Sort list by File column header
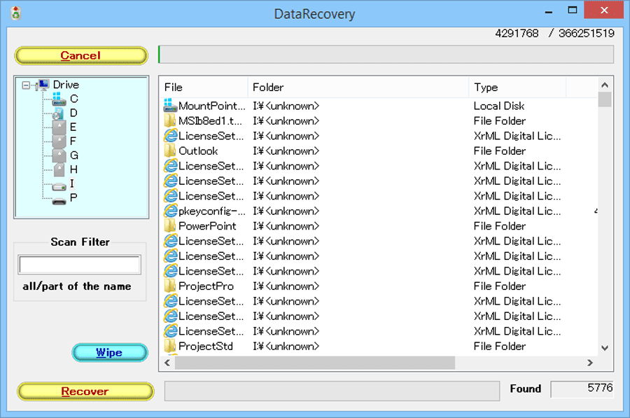The height and width of the screenshot is (418, 630). coord(203,88)
